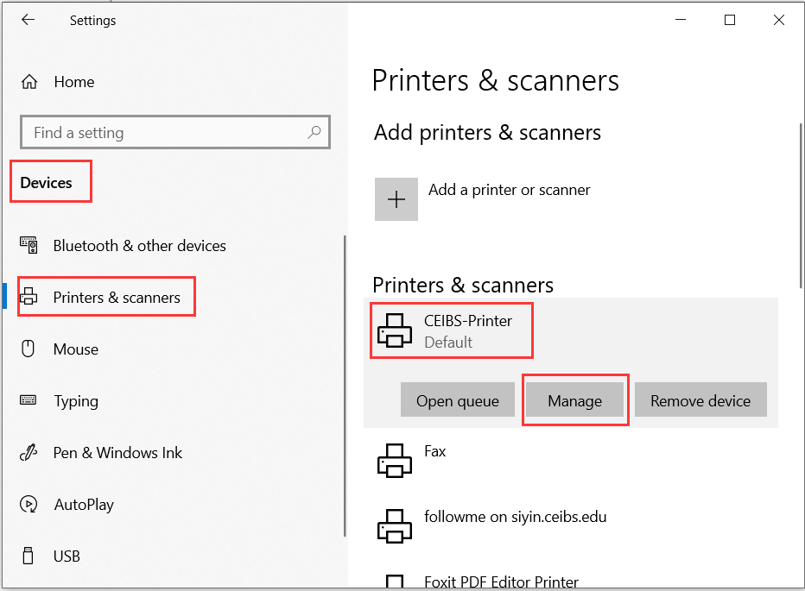Click the Find a setting search field
This screenshot has height=591, width=805.
tap(155, 132)
